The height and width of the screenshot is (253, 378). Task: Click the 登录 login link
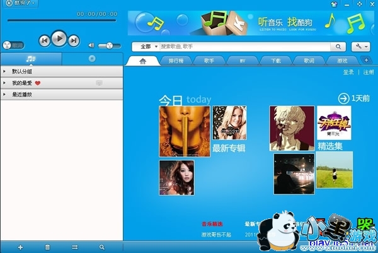348,72
